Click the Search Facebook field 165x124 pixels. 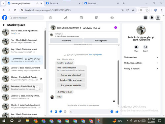click(26, 18)
